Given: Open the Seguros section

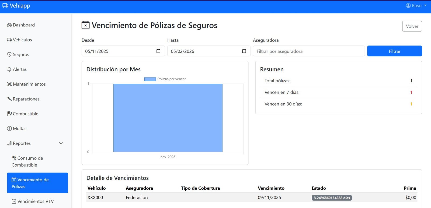Looking at the screenshot, I should click(37, 55).
